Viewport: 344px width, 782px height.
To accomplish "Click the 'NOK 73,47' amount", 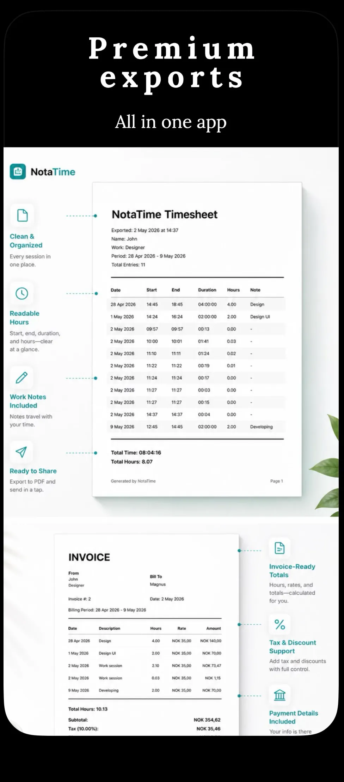I will click(212, 666).
